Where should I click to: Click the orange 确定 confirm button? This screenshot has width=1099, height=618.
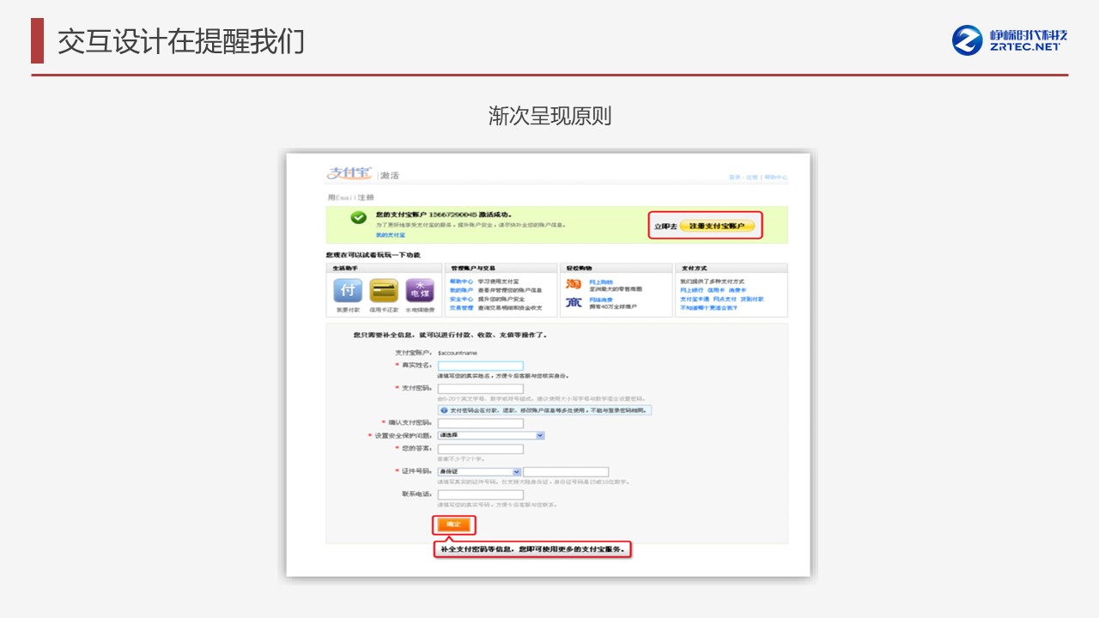pyautogui.click(x=453, y=524)
